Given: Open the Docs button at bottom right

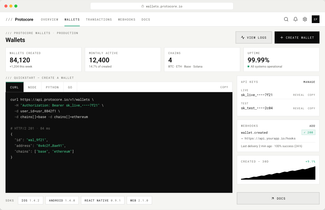Looking at the screenshot, I should point(278,198).
